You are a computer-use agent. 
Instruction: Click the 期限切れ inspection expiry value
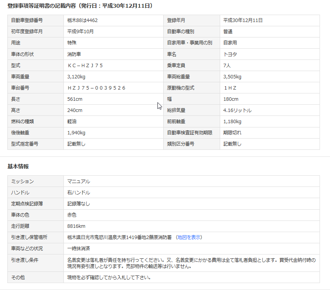click(x=233, y=132)
